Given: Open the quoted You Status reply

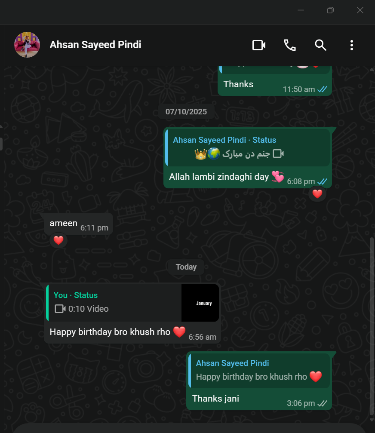Looking at the screenshot, I should 114,303.
